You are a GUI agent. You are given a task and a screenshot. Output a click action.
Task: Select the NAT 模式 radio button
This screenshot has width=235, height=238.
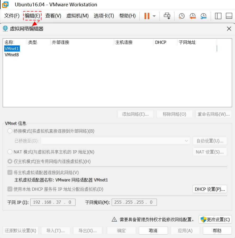10,152
